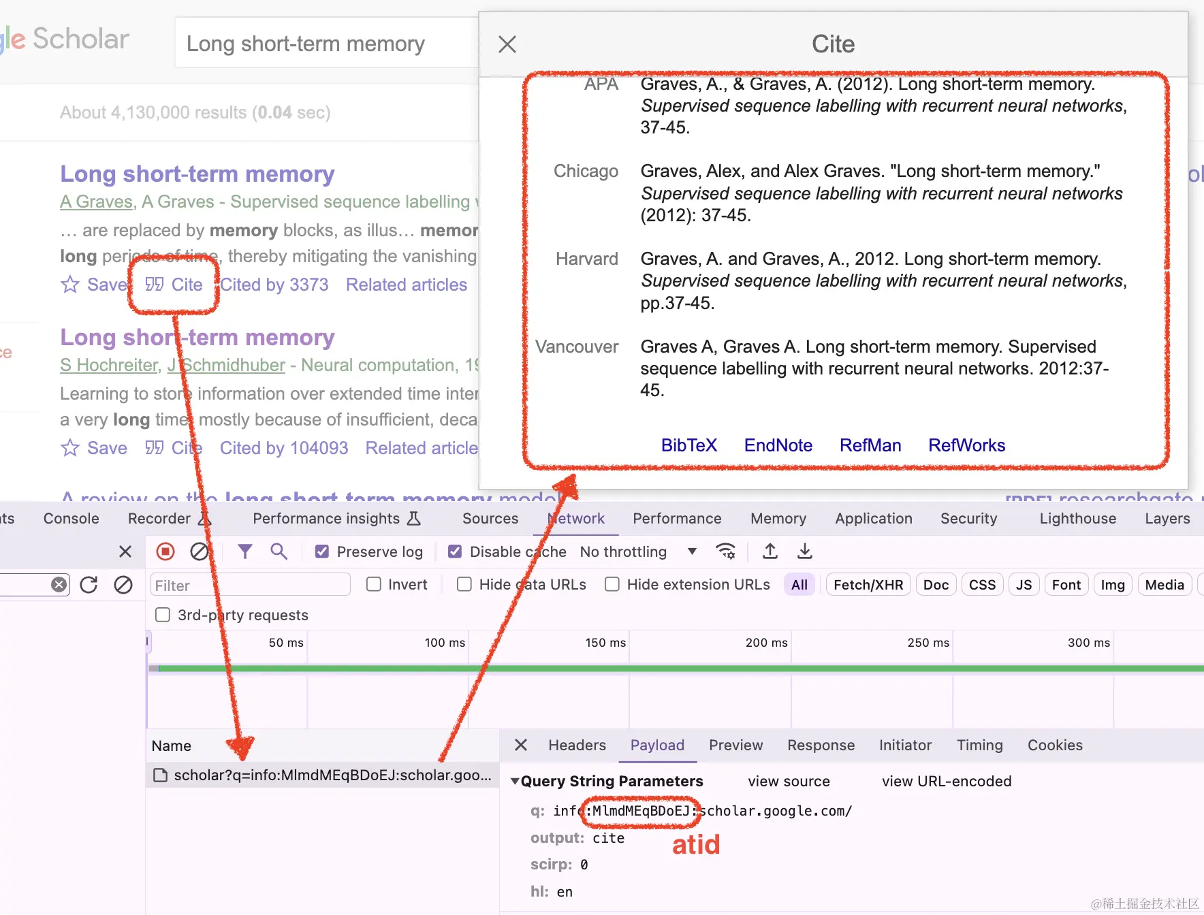Click 'Cited by 3373' link
Screen dimensions: 1204x915
coord(274,285)
